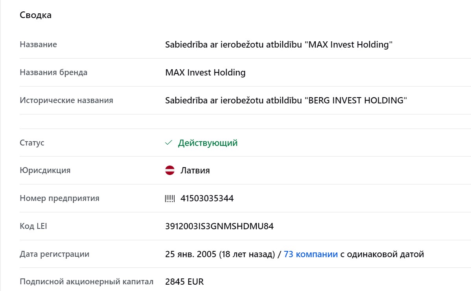The height and width of the screenshot is (291, 471).
Task: Click the "Номер предприятия" field label
Action: click(59, 199)
